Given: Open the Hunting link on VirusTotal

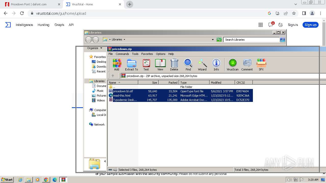Looking at the screenshot, I should point(44,25).
